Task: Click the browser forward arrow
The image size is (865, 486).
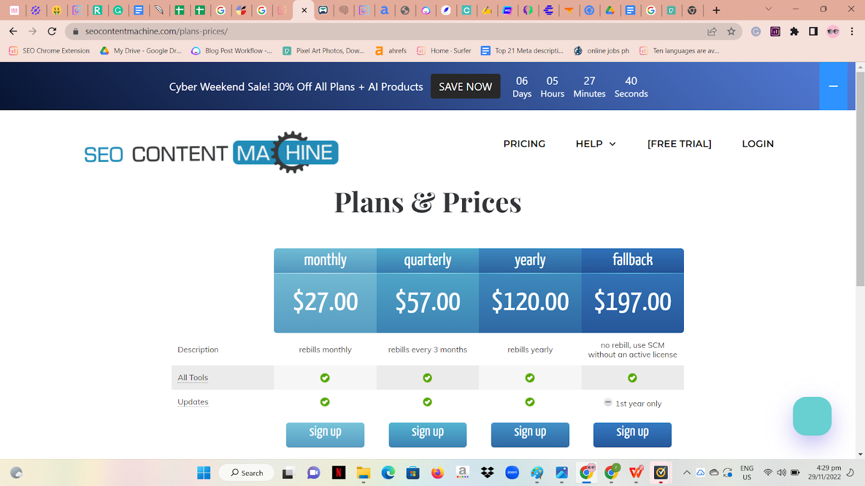Action: tap(32, 31)
